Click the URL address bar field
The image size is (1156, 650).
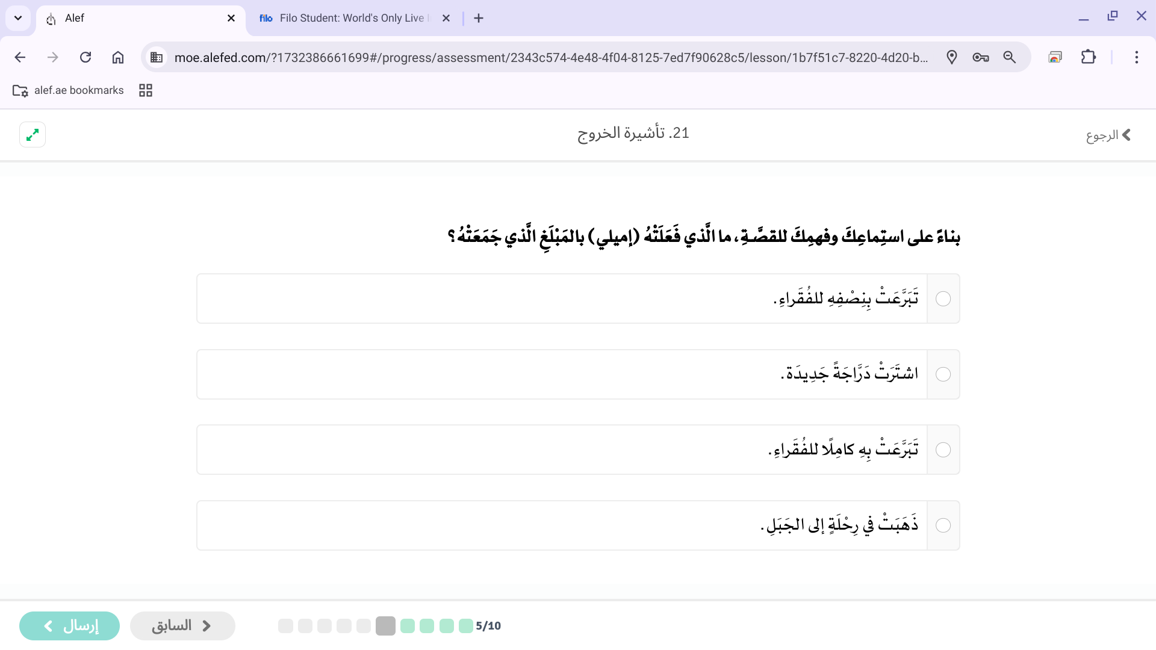551,57
